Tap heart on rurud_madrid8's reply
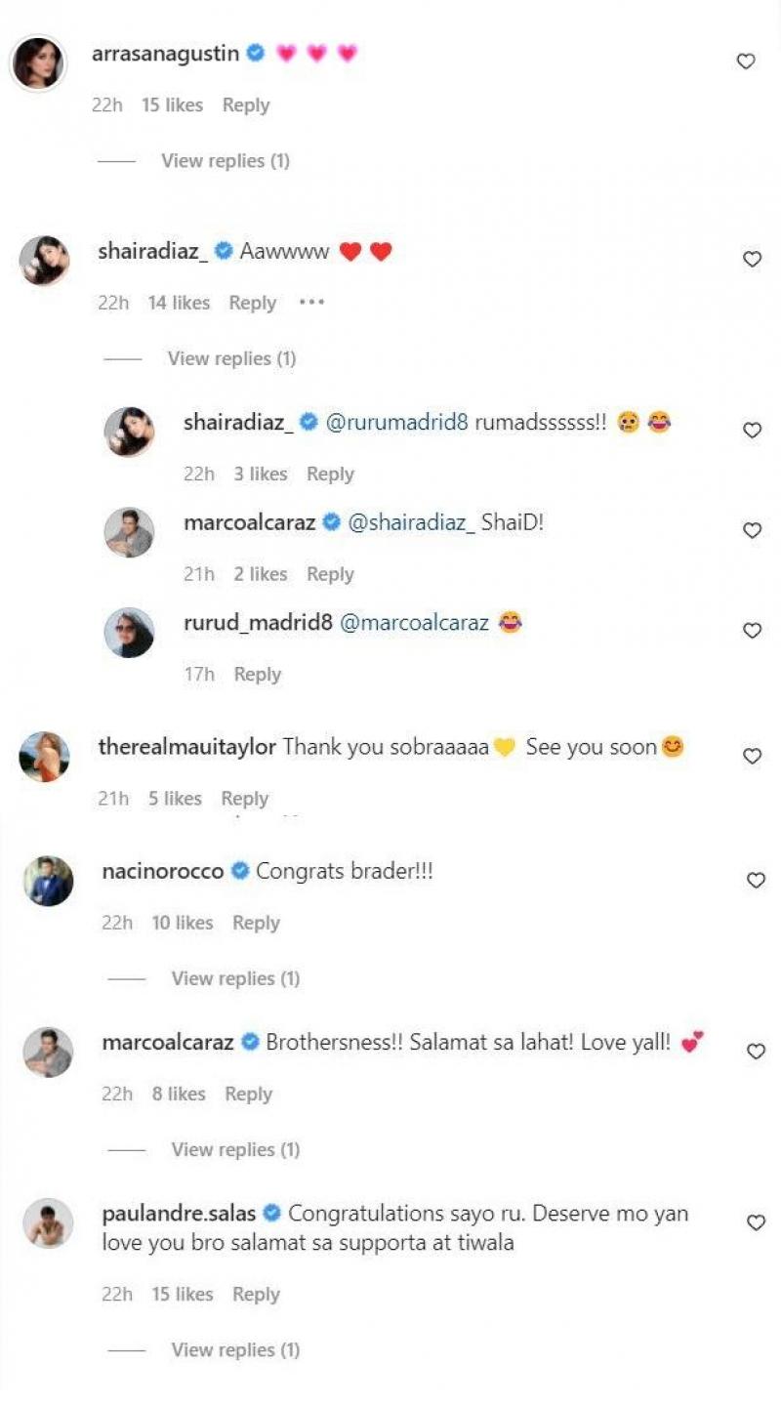Viewport: 781px width, 1406px height. tap(752, 631)
